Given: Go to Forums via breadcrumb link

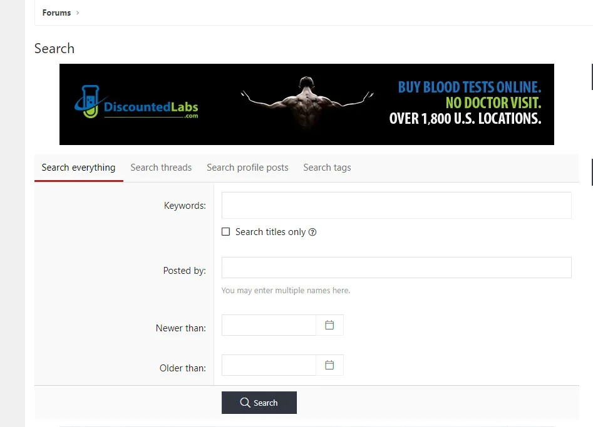Looking at the screenshot, I should coord(56,13).
